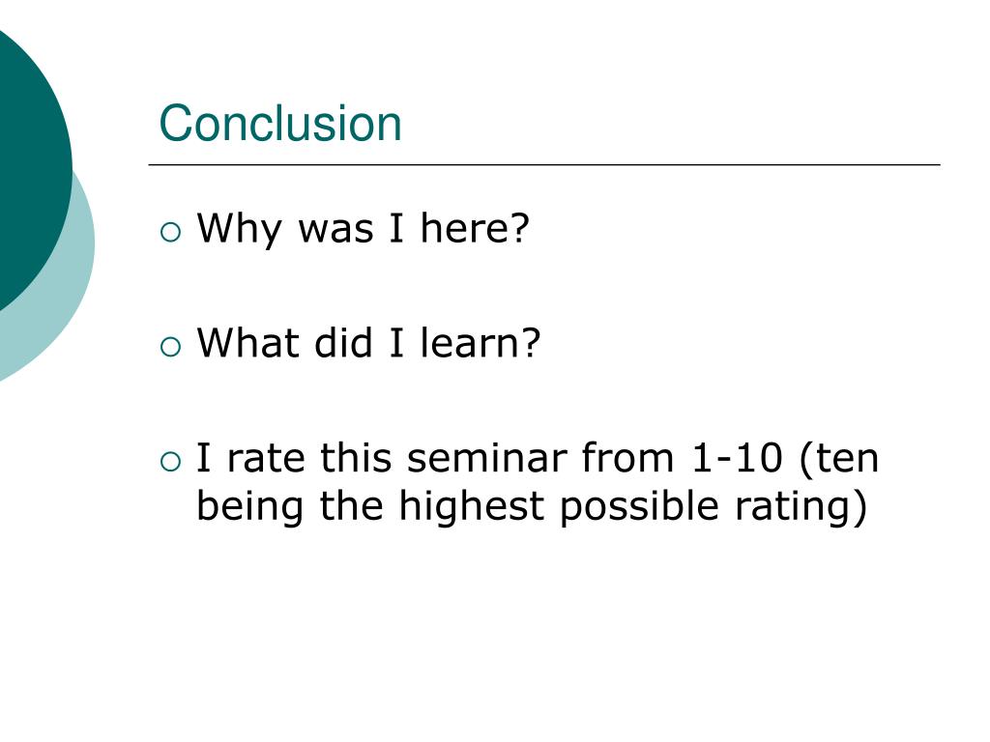Click the horizontal line under the title
This screenshot has height=742, width=990.
pyautogui.click(x=544, y=165)
